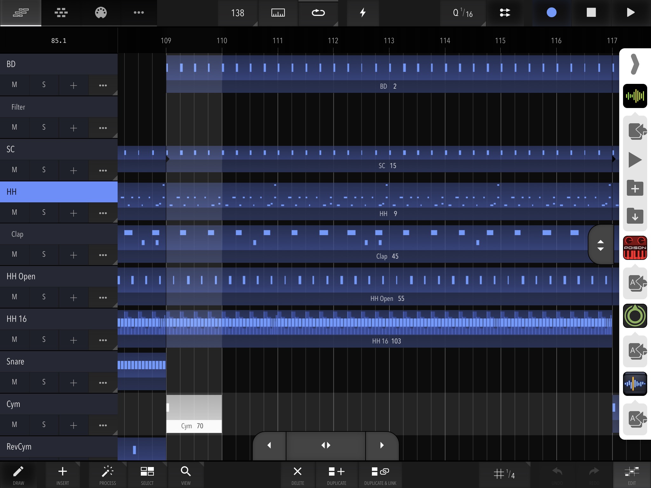651x488 pixels.
Task: Open the sequencer tracks view tab
Action: click(21, 13)
